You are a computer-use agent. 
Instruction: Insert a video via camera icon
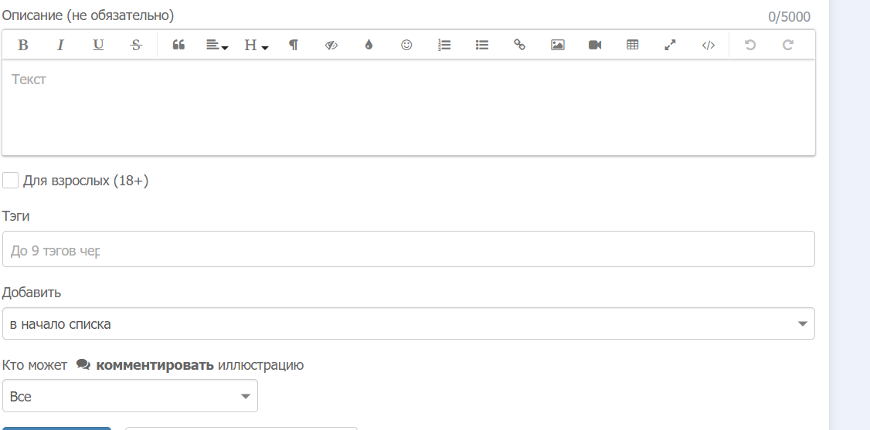595,45
